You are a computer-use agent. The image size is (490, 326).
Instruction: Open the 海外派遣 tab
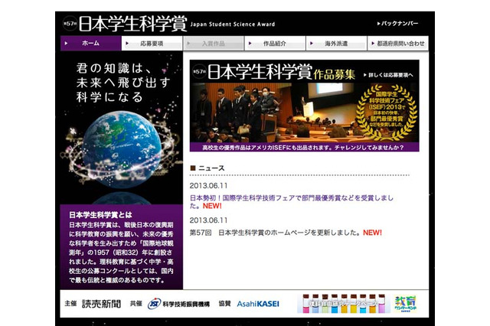tap(336, 44)
